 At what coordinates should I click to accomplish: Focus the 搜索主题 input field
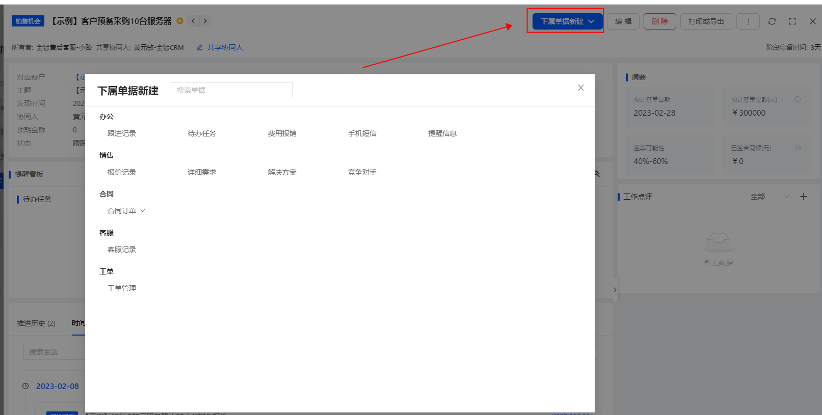coord(54,352)
